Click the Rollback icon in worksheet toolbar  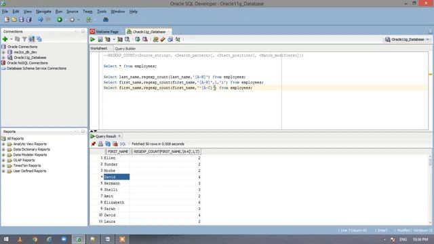click(144, 39)
